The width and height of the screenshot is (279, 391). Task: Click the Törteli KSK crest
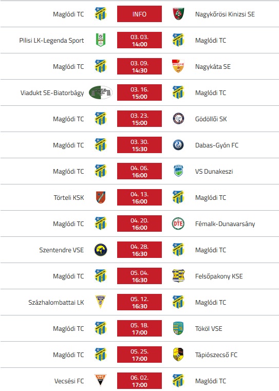101,197
